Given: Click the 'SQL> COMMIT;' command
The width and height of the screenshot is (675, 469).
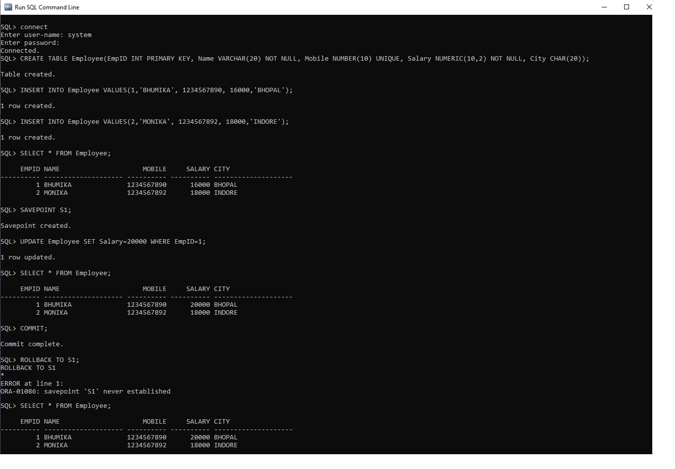Looking at the screenshot, I should (24, 328).
